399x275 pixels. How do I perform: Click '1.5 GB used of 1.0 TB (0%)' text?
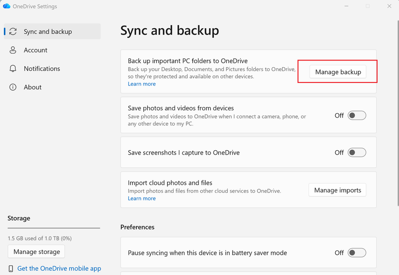coord(40,239)
